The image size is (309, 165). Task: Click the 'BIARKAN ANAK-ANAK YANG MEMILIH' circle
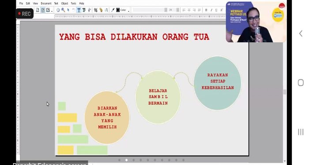[107, 117]
